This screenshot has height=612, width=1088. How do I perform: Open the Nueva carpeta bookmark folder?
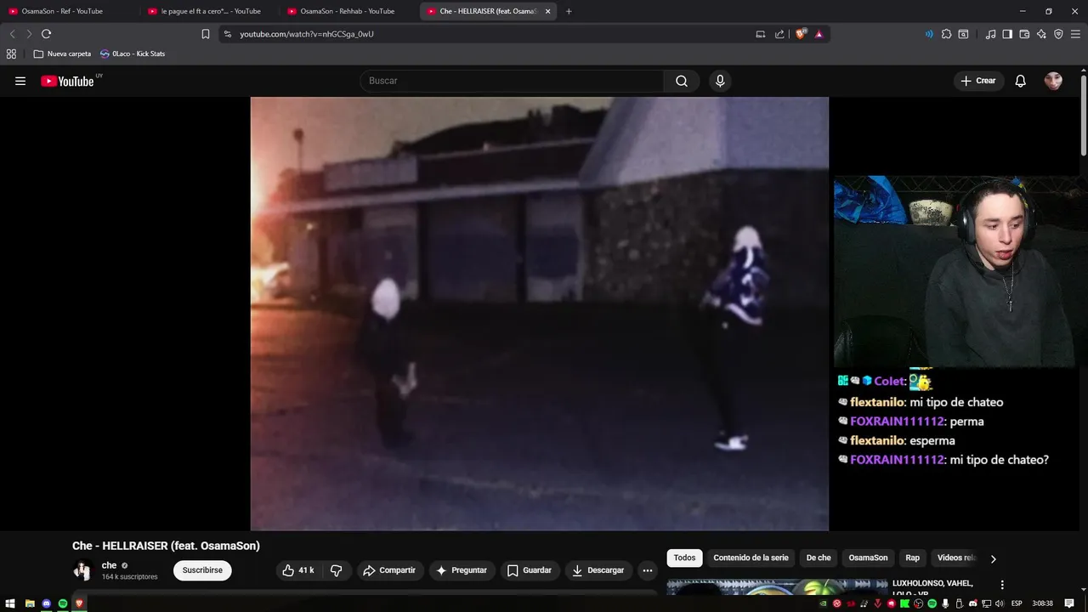pos(62,54)
